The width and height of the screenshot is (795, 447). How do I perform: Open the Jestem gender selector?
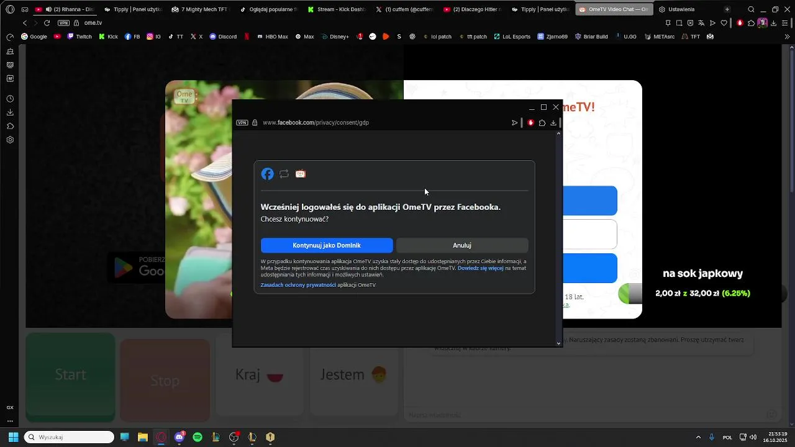[x=353, y=374]
